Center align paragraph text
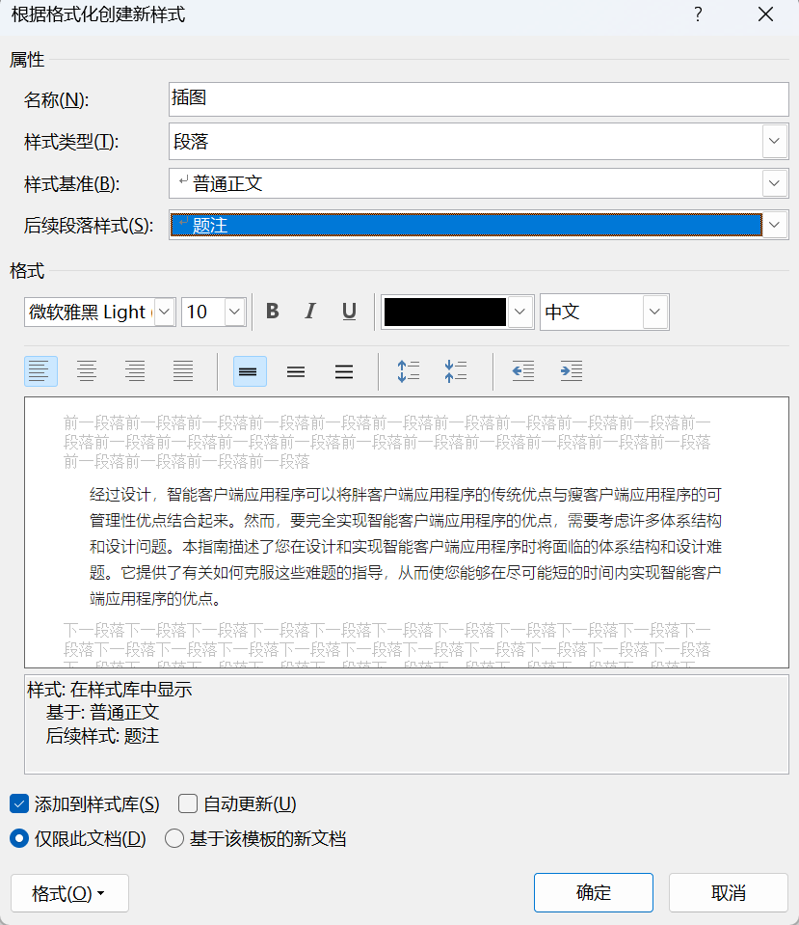 (x=87, y=371)
